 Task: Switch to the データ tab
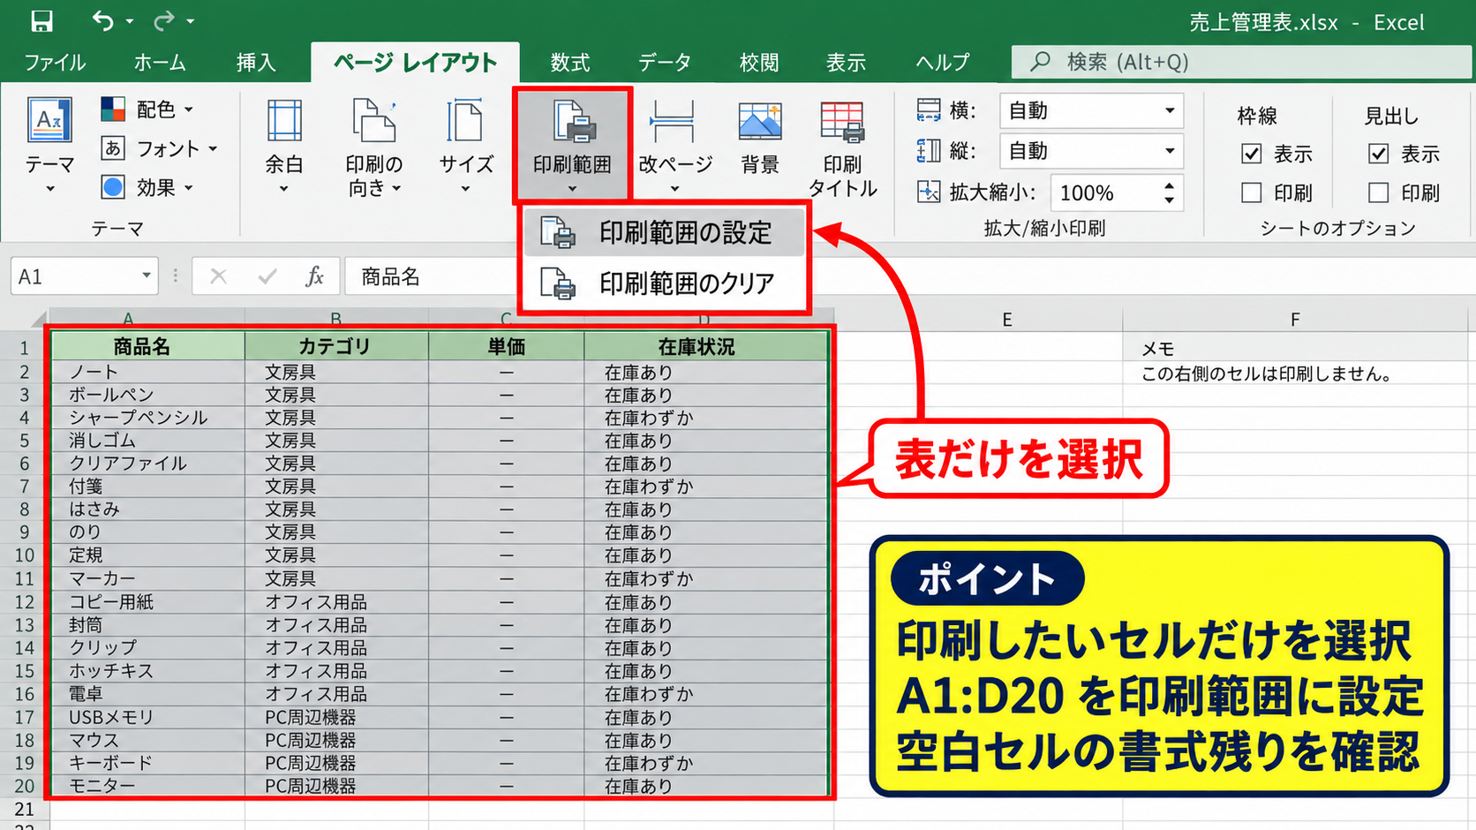coord(665,63)
